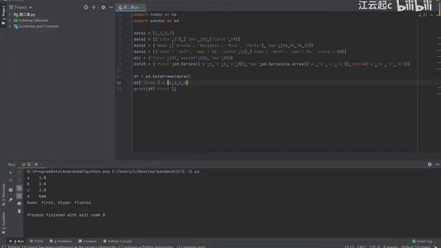
Task: Click the trash Clear All icon
Action: [x=19, y=211]
